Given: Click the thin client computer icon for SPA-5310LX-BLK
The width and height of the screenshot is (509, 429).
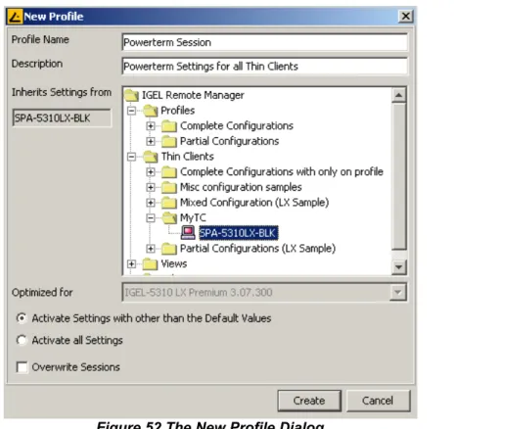Looking at the screenshot, I should (188, 233).
